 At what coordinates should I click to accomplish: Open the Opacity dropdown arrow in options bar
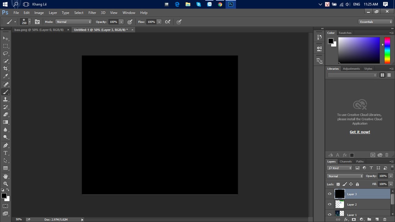tap(121, 22)
